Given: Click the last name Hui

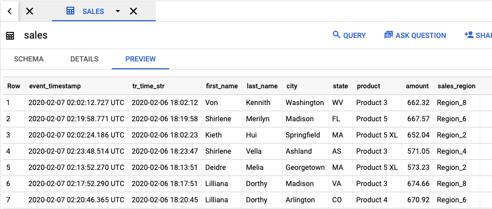Looking at the screenshot, I should click(251, 135).
